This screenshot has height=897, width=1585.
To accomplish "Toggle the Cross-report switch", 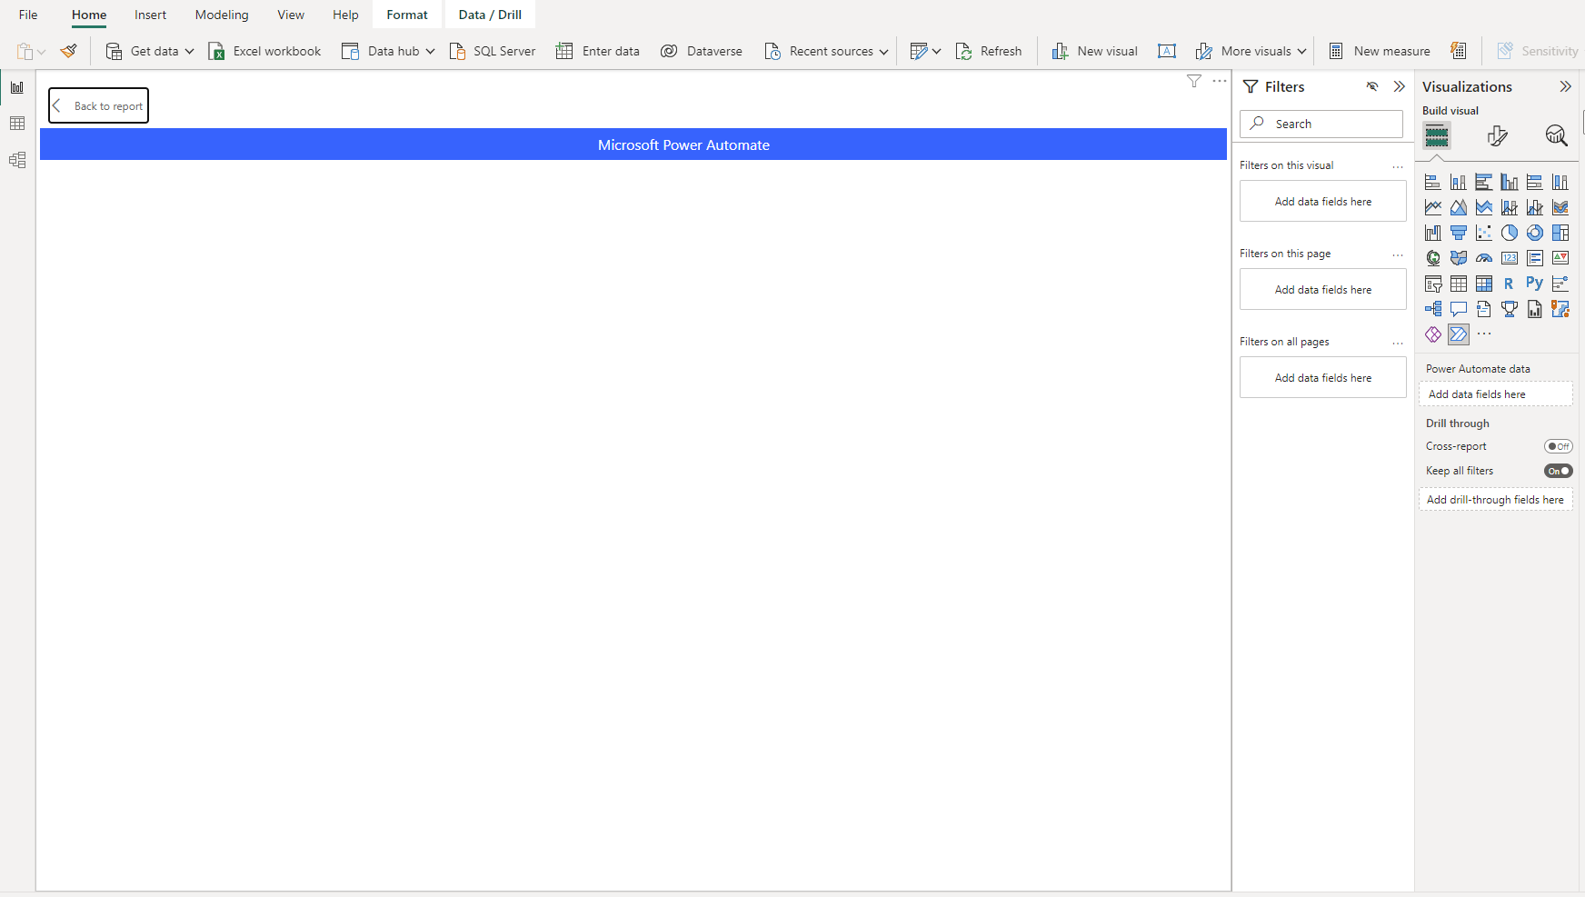I will (x=1558, y=446).
